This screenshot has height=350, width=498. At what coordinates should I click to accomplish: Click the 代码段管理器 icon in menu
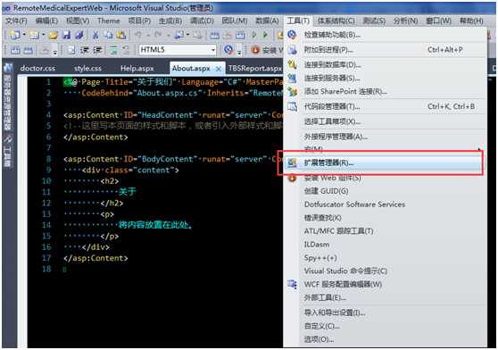coord(292,107)
